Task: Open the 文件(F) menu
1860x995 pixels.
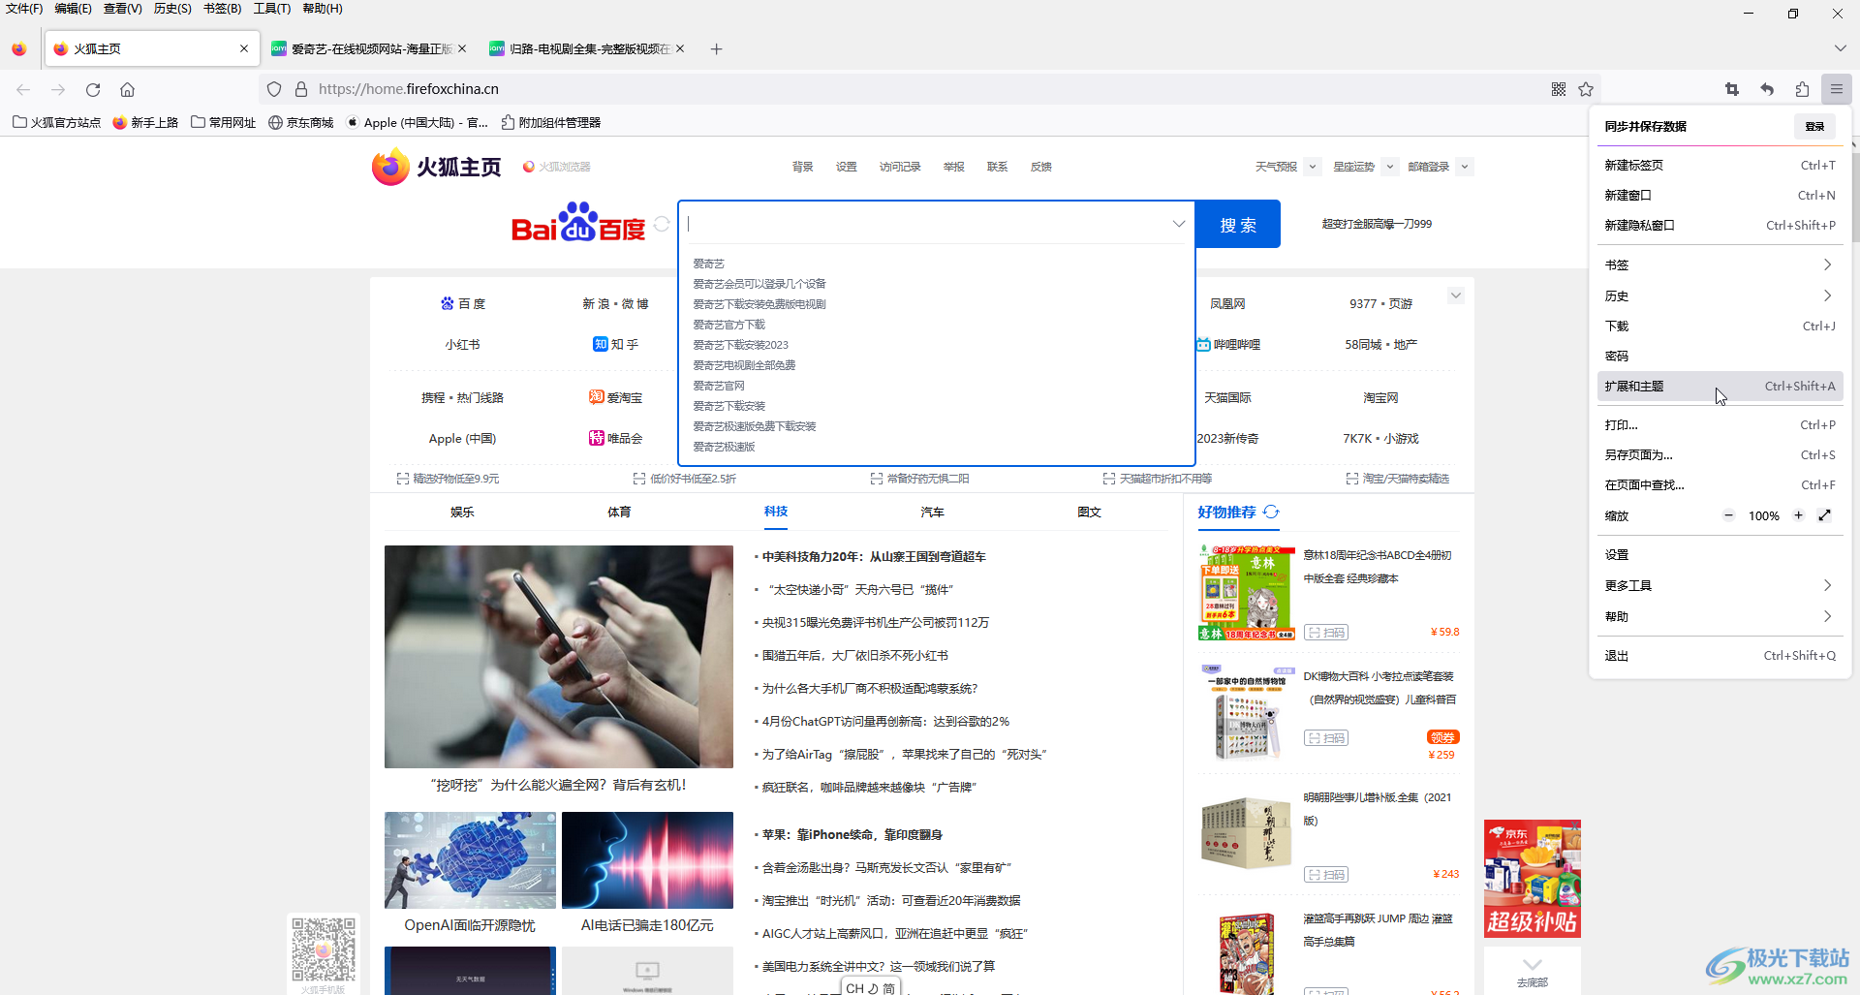Action: pyautogui.click(x=24, y=9)
